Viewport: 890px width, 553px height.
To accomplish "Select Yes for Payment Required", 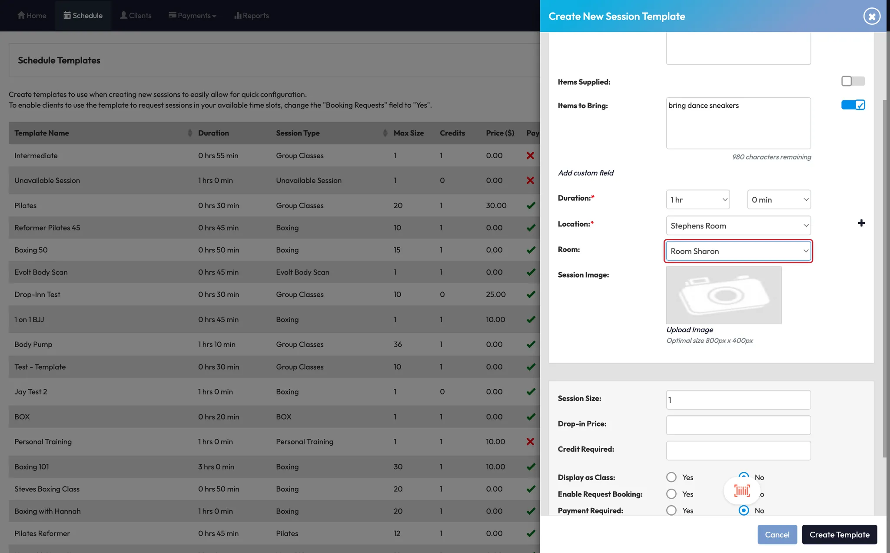I will [x=671, y=510].
